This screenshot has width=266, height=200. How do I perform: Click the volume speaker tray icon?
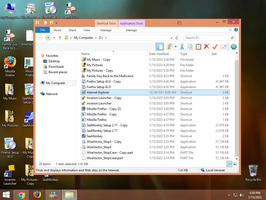241,195
